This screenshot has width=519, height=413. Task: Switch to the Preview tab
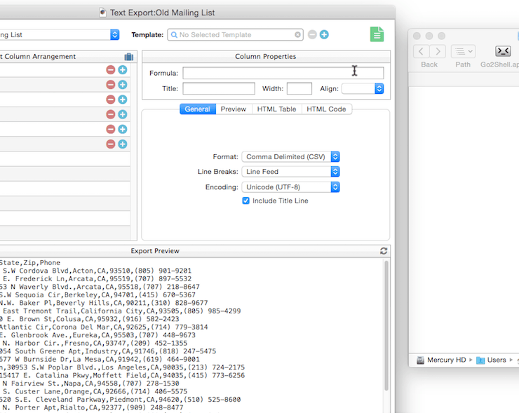(x=234, y=109)
